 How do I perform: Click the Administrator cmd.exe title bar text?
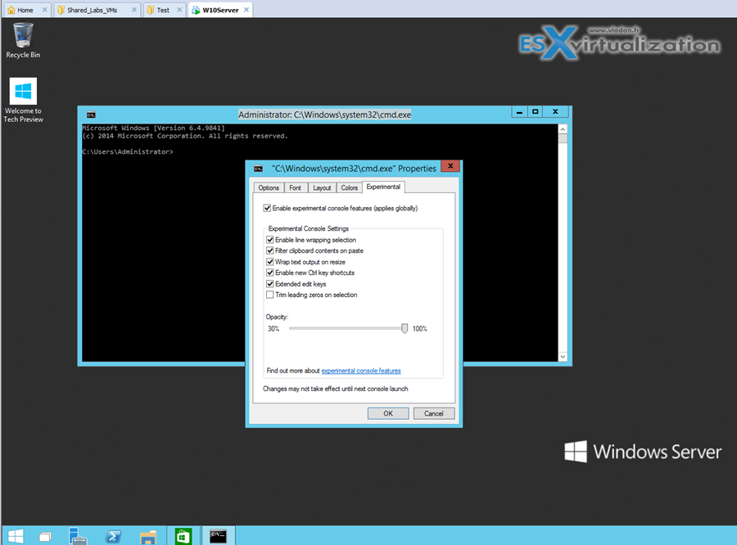point(325,115)
